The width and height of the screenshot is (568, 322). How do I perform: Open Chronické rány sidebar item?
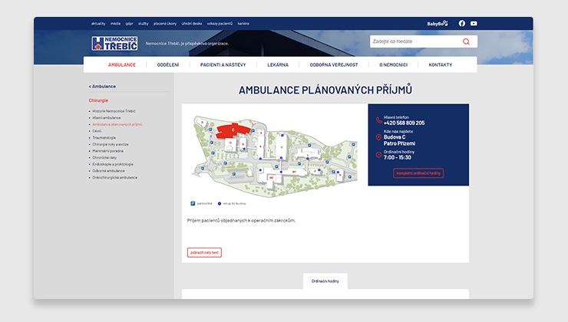click(104, 157)
